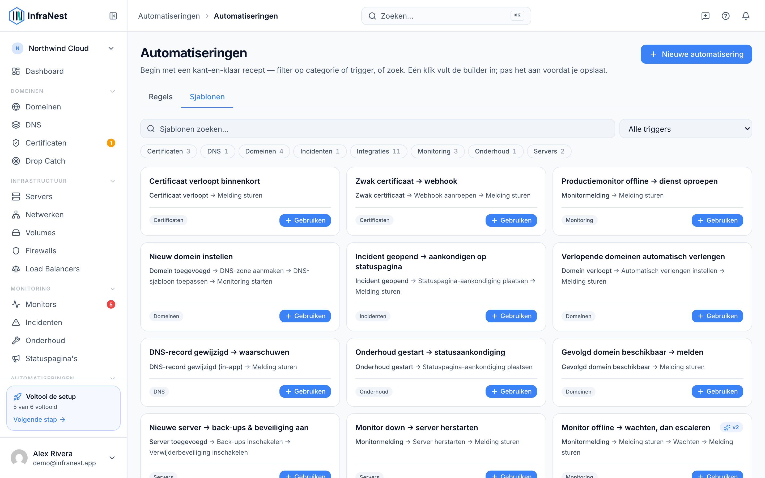Open Drop Catch target item
The width and height of the screenshot is (765, 478).
tap(63, 161)
